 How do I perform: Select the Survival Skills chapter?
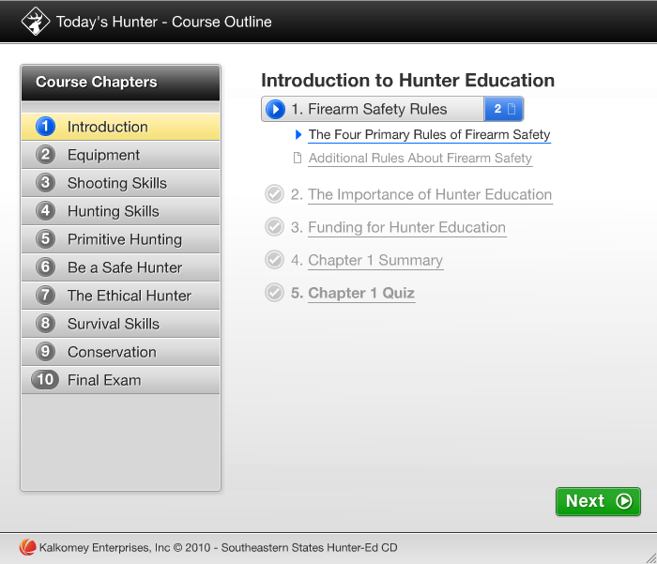113,324
